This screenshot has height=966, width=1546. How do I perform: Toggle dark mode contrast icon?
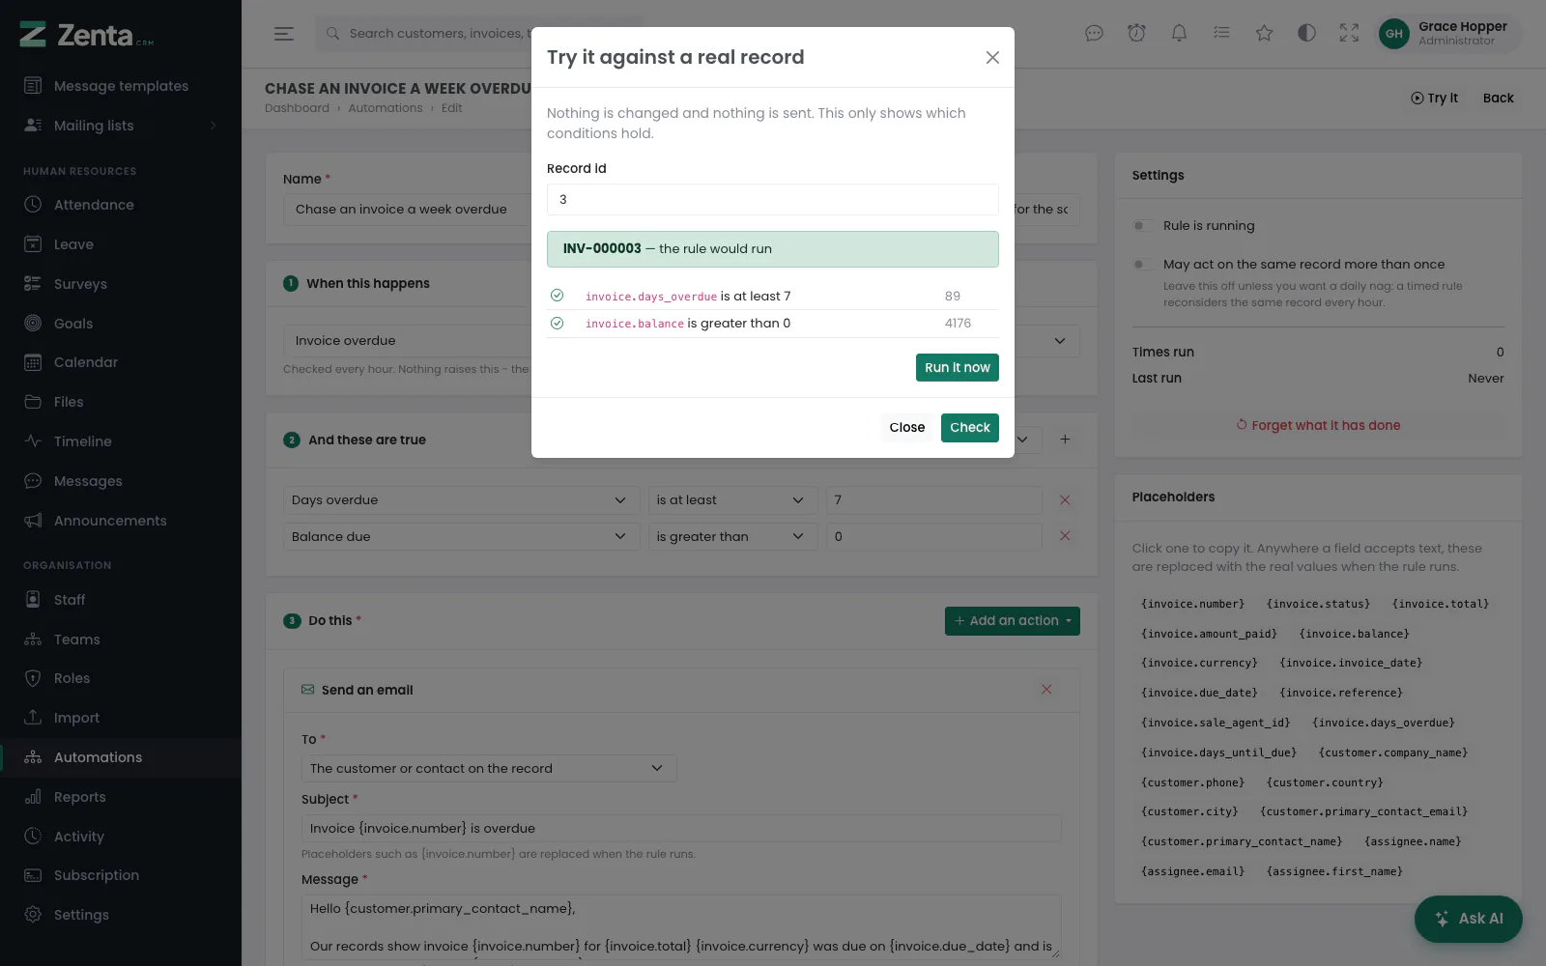point(1306,34)
